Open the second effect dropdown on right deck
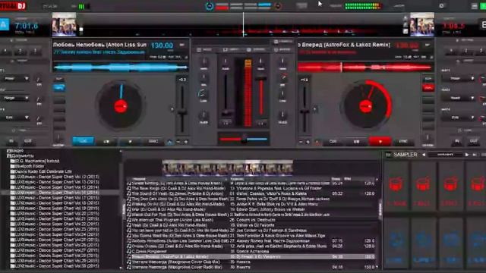The width and height of the screenshot is (486, 273). 458,98
